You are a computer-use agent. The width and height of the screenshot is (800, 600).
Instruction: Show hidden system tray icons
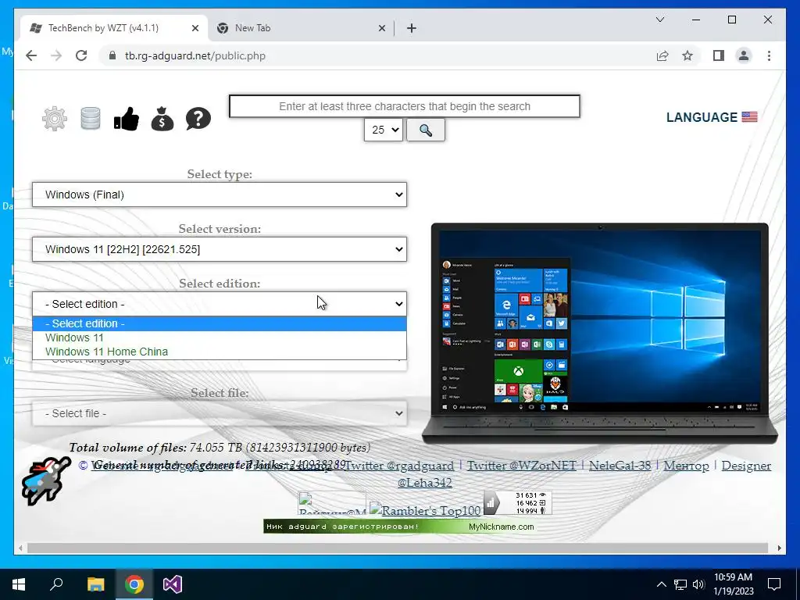point(661,584)
